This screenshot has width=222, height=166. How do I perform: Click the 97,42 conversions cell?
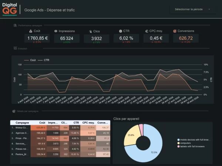point(103,154)
